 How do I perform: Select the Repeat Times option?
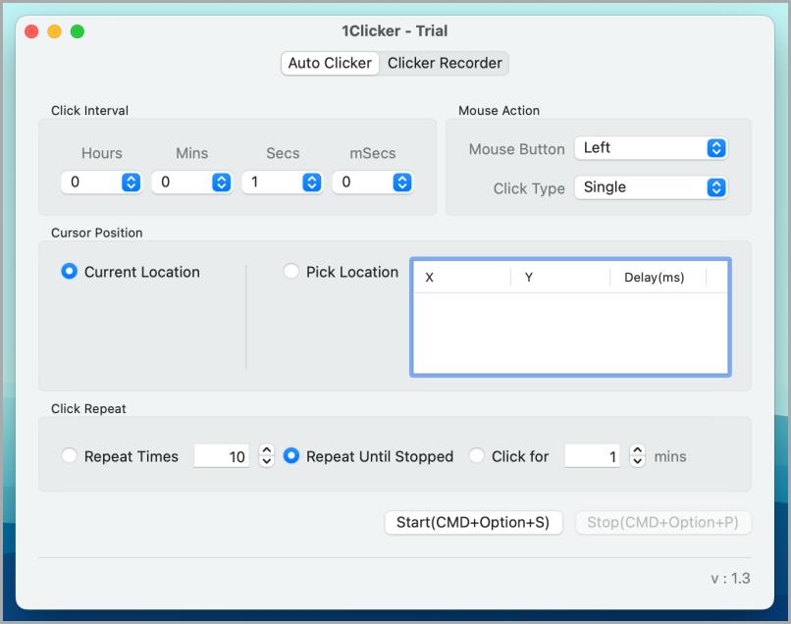pyautogui.click(x=69, y=456)
